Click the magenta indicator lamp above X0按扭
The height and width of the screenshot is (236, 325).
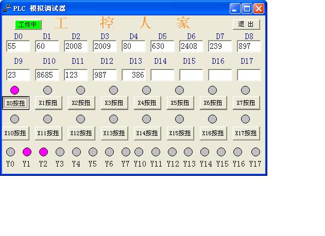[14, 90]
